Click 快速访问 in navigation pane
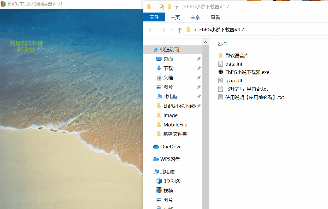328x209 pixels. tap(169, 50)
